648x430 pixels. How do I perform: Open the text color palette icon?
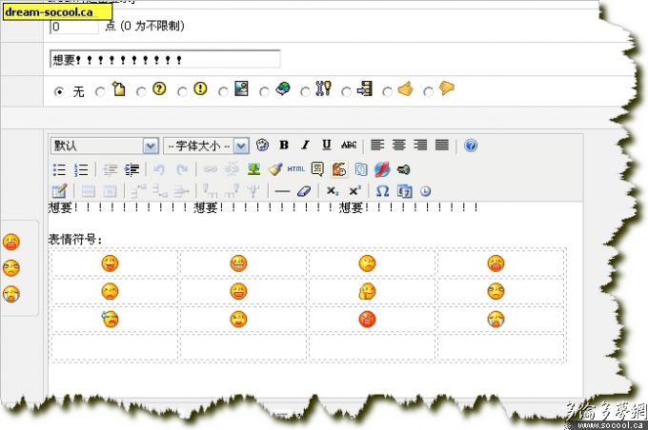tap(262, 146)
